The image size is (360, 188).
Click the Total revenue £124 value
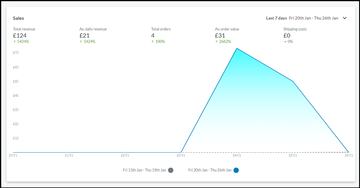coord(20,35)
